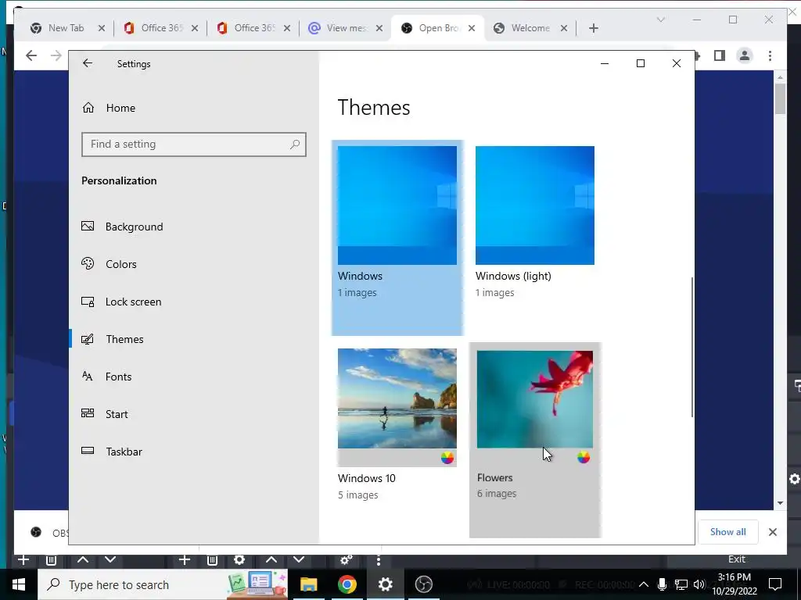Open Chrome profile avatar
Image resolution: width=801 pixels, height=600 pixels.
745,55
